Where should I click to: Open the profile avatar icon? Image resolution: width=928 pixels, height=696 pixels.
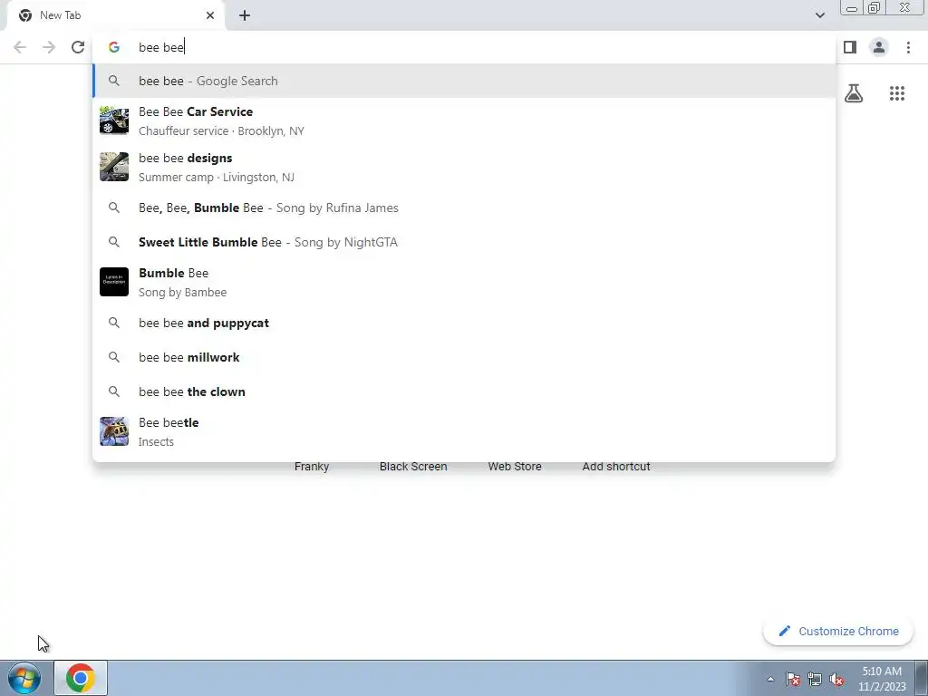point(879,47)
